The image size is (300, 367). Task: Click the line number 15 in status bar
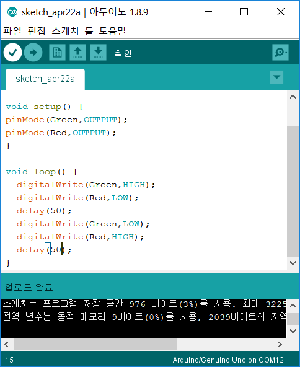click(9, 360)
